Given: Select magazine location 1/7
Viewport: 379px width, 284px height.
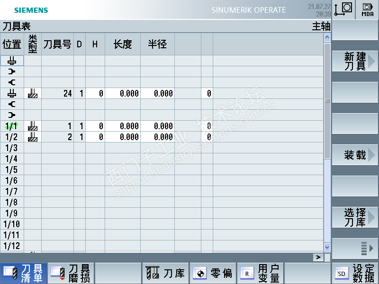Looking at the screenshot, I should [x=12, y=191].
